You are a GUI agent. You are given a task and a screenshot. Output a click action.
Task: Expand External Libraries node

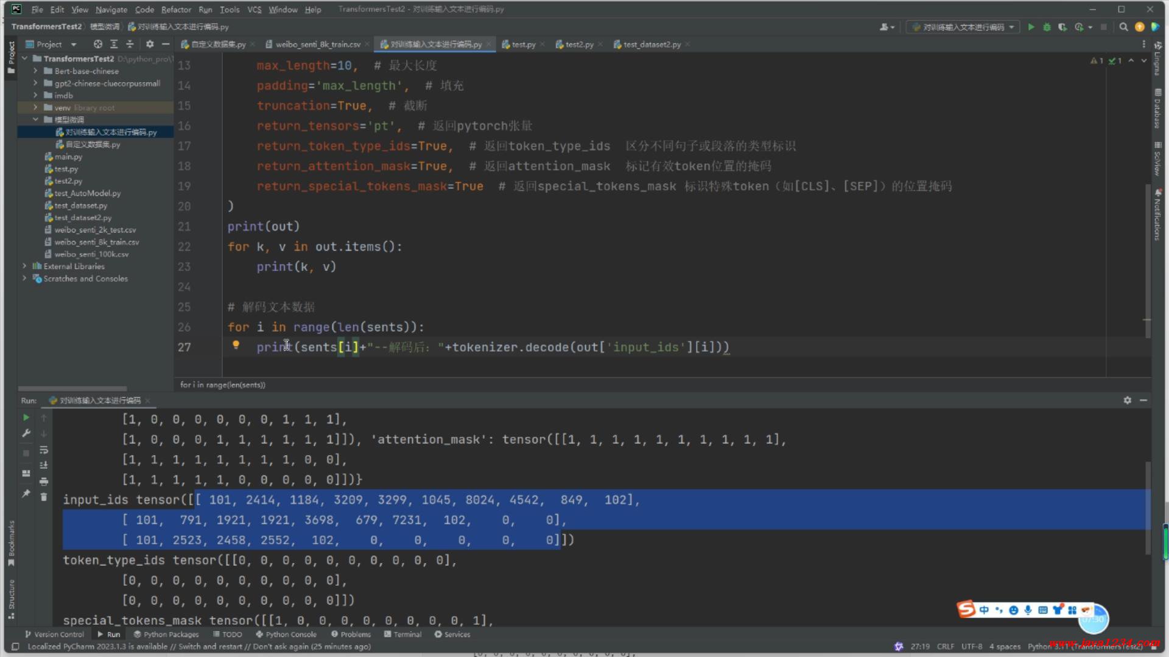[x=24, y=266]
